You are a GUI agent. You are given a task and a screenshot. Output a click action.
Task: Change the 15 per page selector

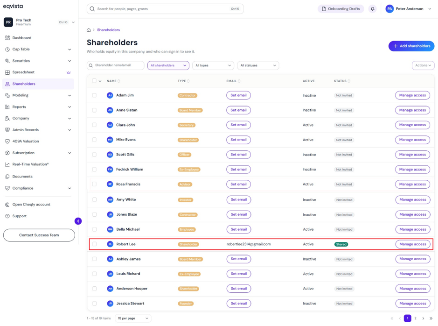pos(133,318)
